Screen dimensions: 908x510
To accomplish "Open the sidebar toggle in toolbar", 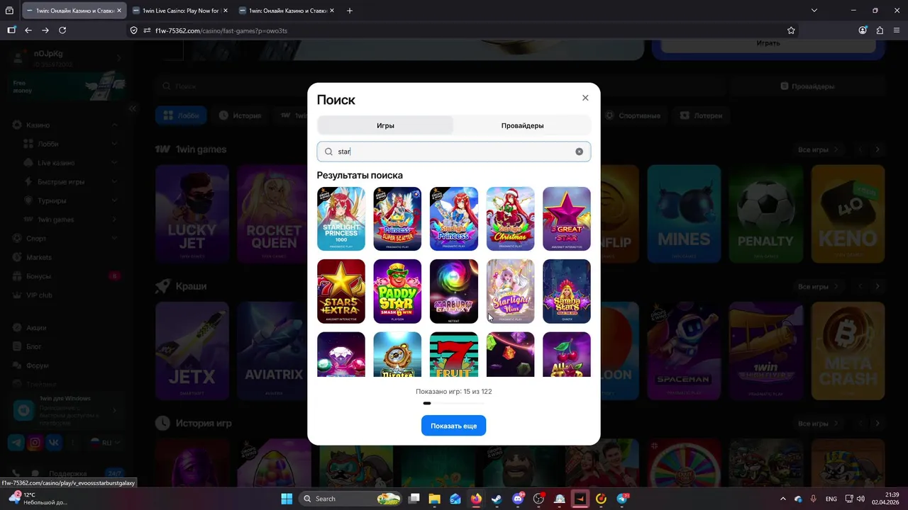I will [11, 30].
